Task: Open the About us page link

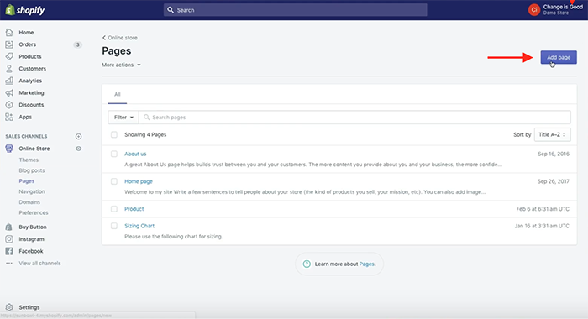Action: [135, 154]
